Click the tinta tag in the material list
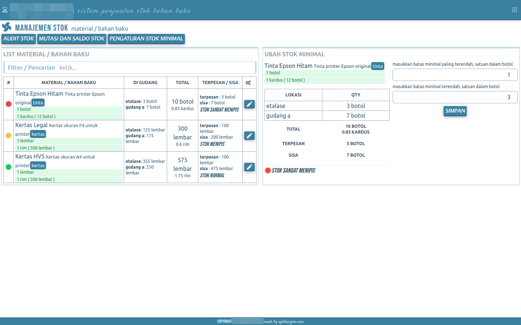Image resolution: width=521 pixels, height=325 pixels. [38, 103]
